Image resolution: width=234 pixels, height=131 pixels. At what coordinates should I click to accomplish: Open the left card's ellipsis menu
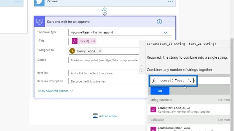tap(18, 1)
